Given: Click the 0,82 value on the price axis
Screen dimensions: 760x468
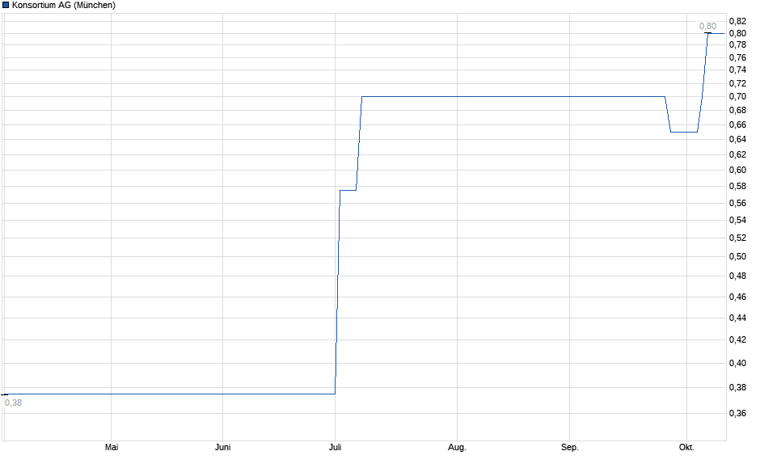Looking at the screenshot, I should tap(737, 21).
